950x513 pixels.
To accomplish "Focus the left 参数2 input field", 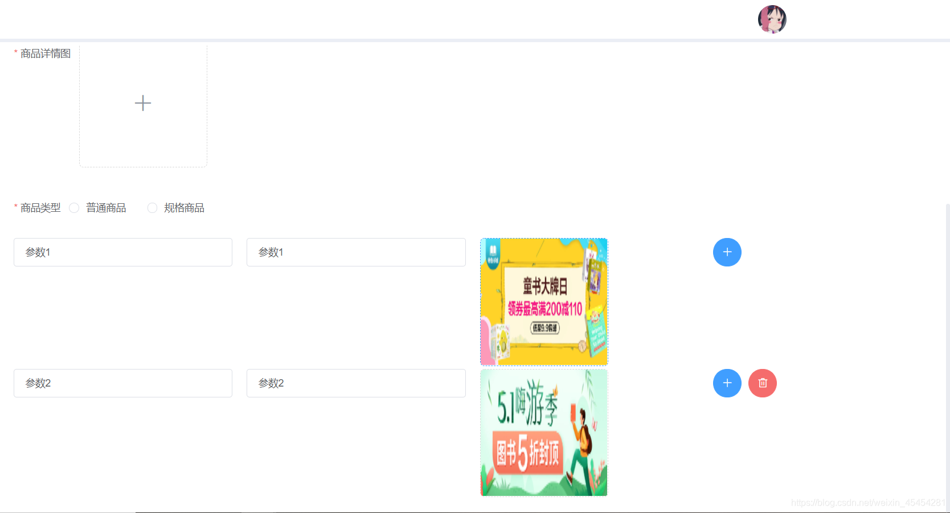I will click(123, 383).
